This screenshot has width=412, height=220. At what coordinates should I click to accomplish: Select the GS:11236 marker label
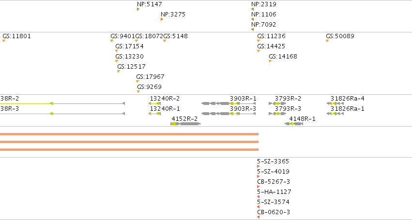click(271, 36)
